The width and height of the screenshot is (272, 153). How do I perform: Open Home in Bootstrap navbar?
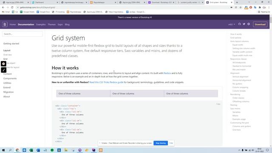(x=12, y=25)
